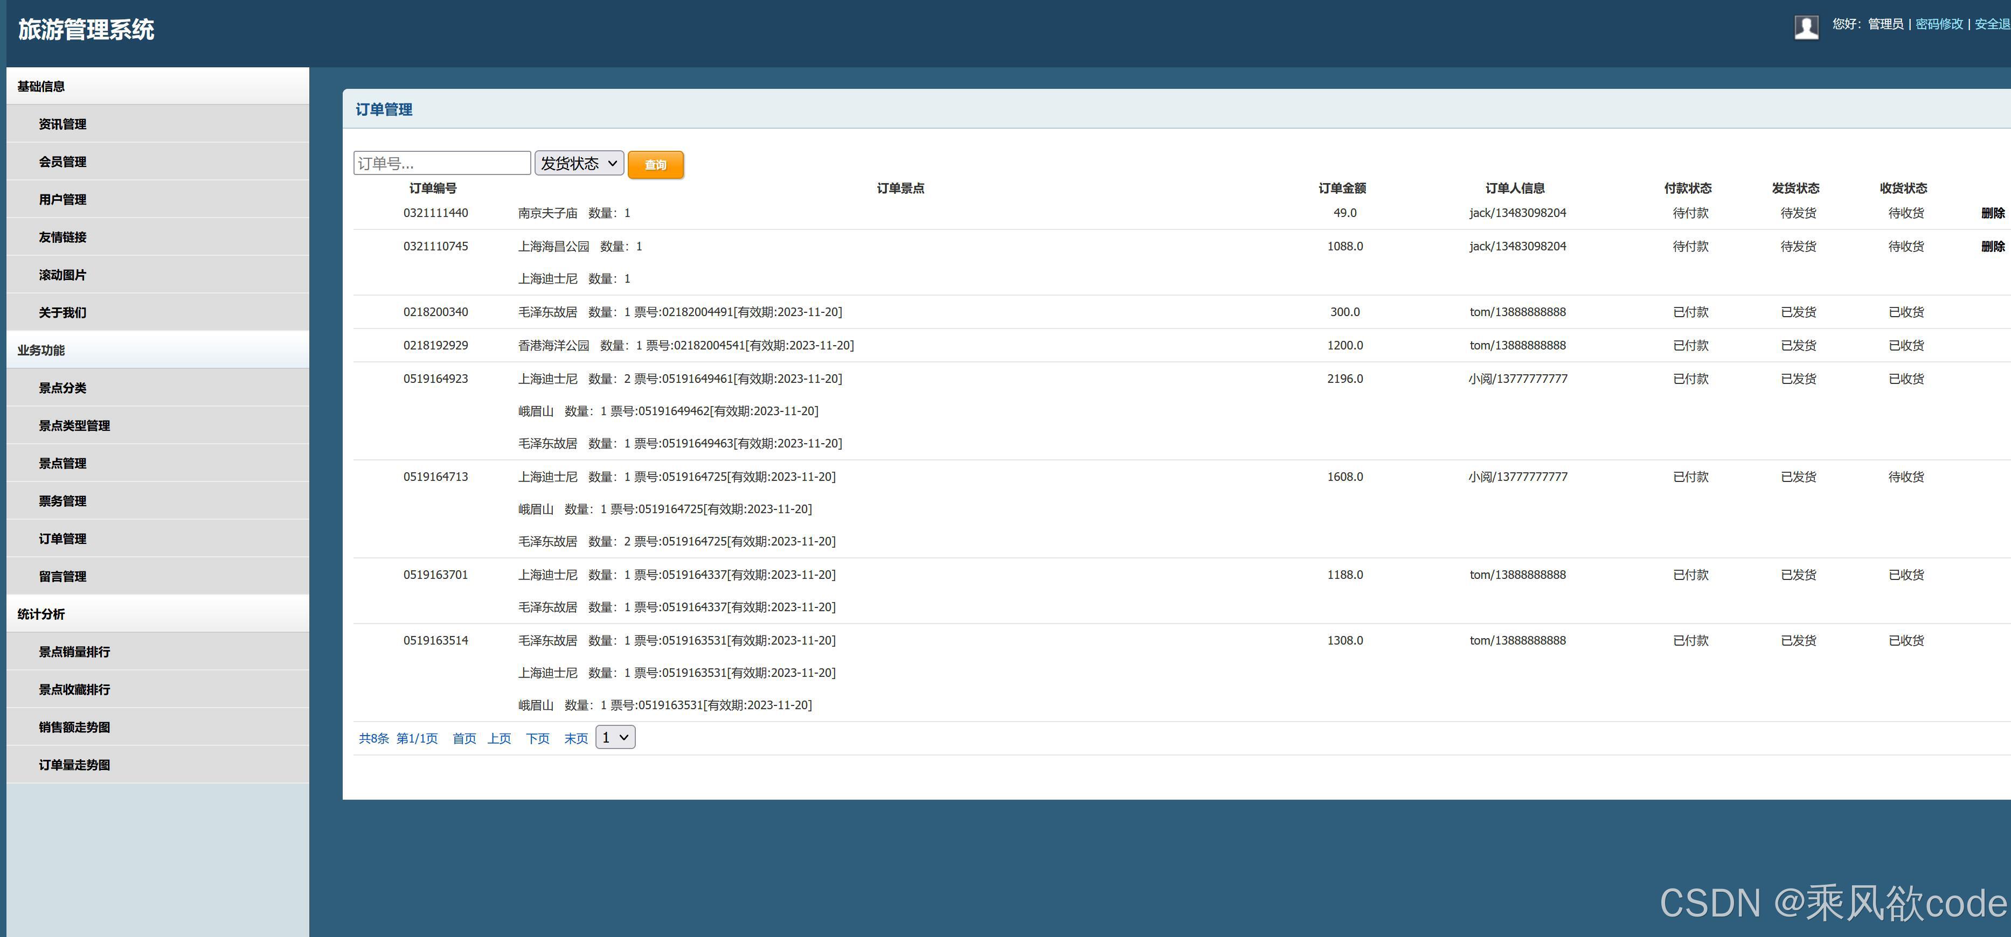Select 订单管理 in sidebar menu
Image resolution: width=2011 pixels, height=937 pixels.
(x=63, y=539)
